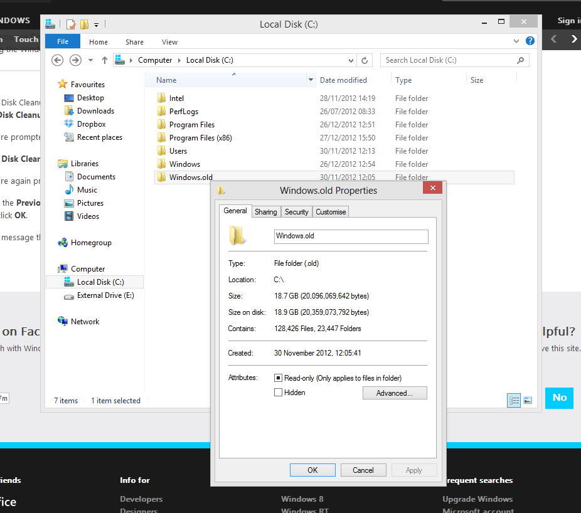This screenshot has height=513, width=581.
Task: Expand the ribbon with the chevron
Action: [516, 41]
